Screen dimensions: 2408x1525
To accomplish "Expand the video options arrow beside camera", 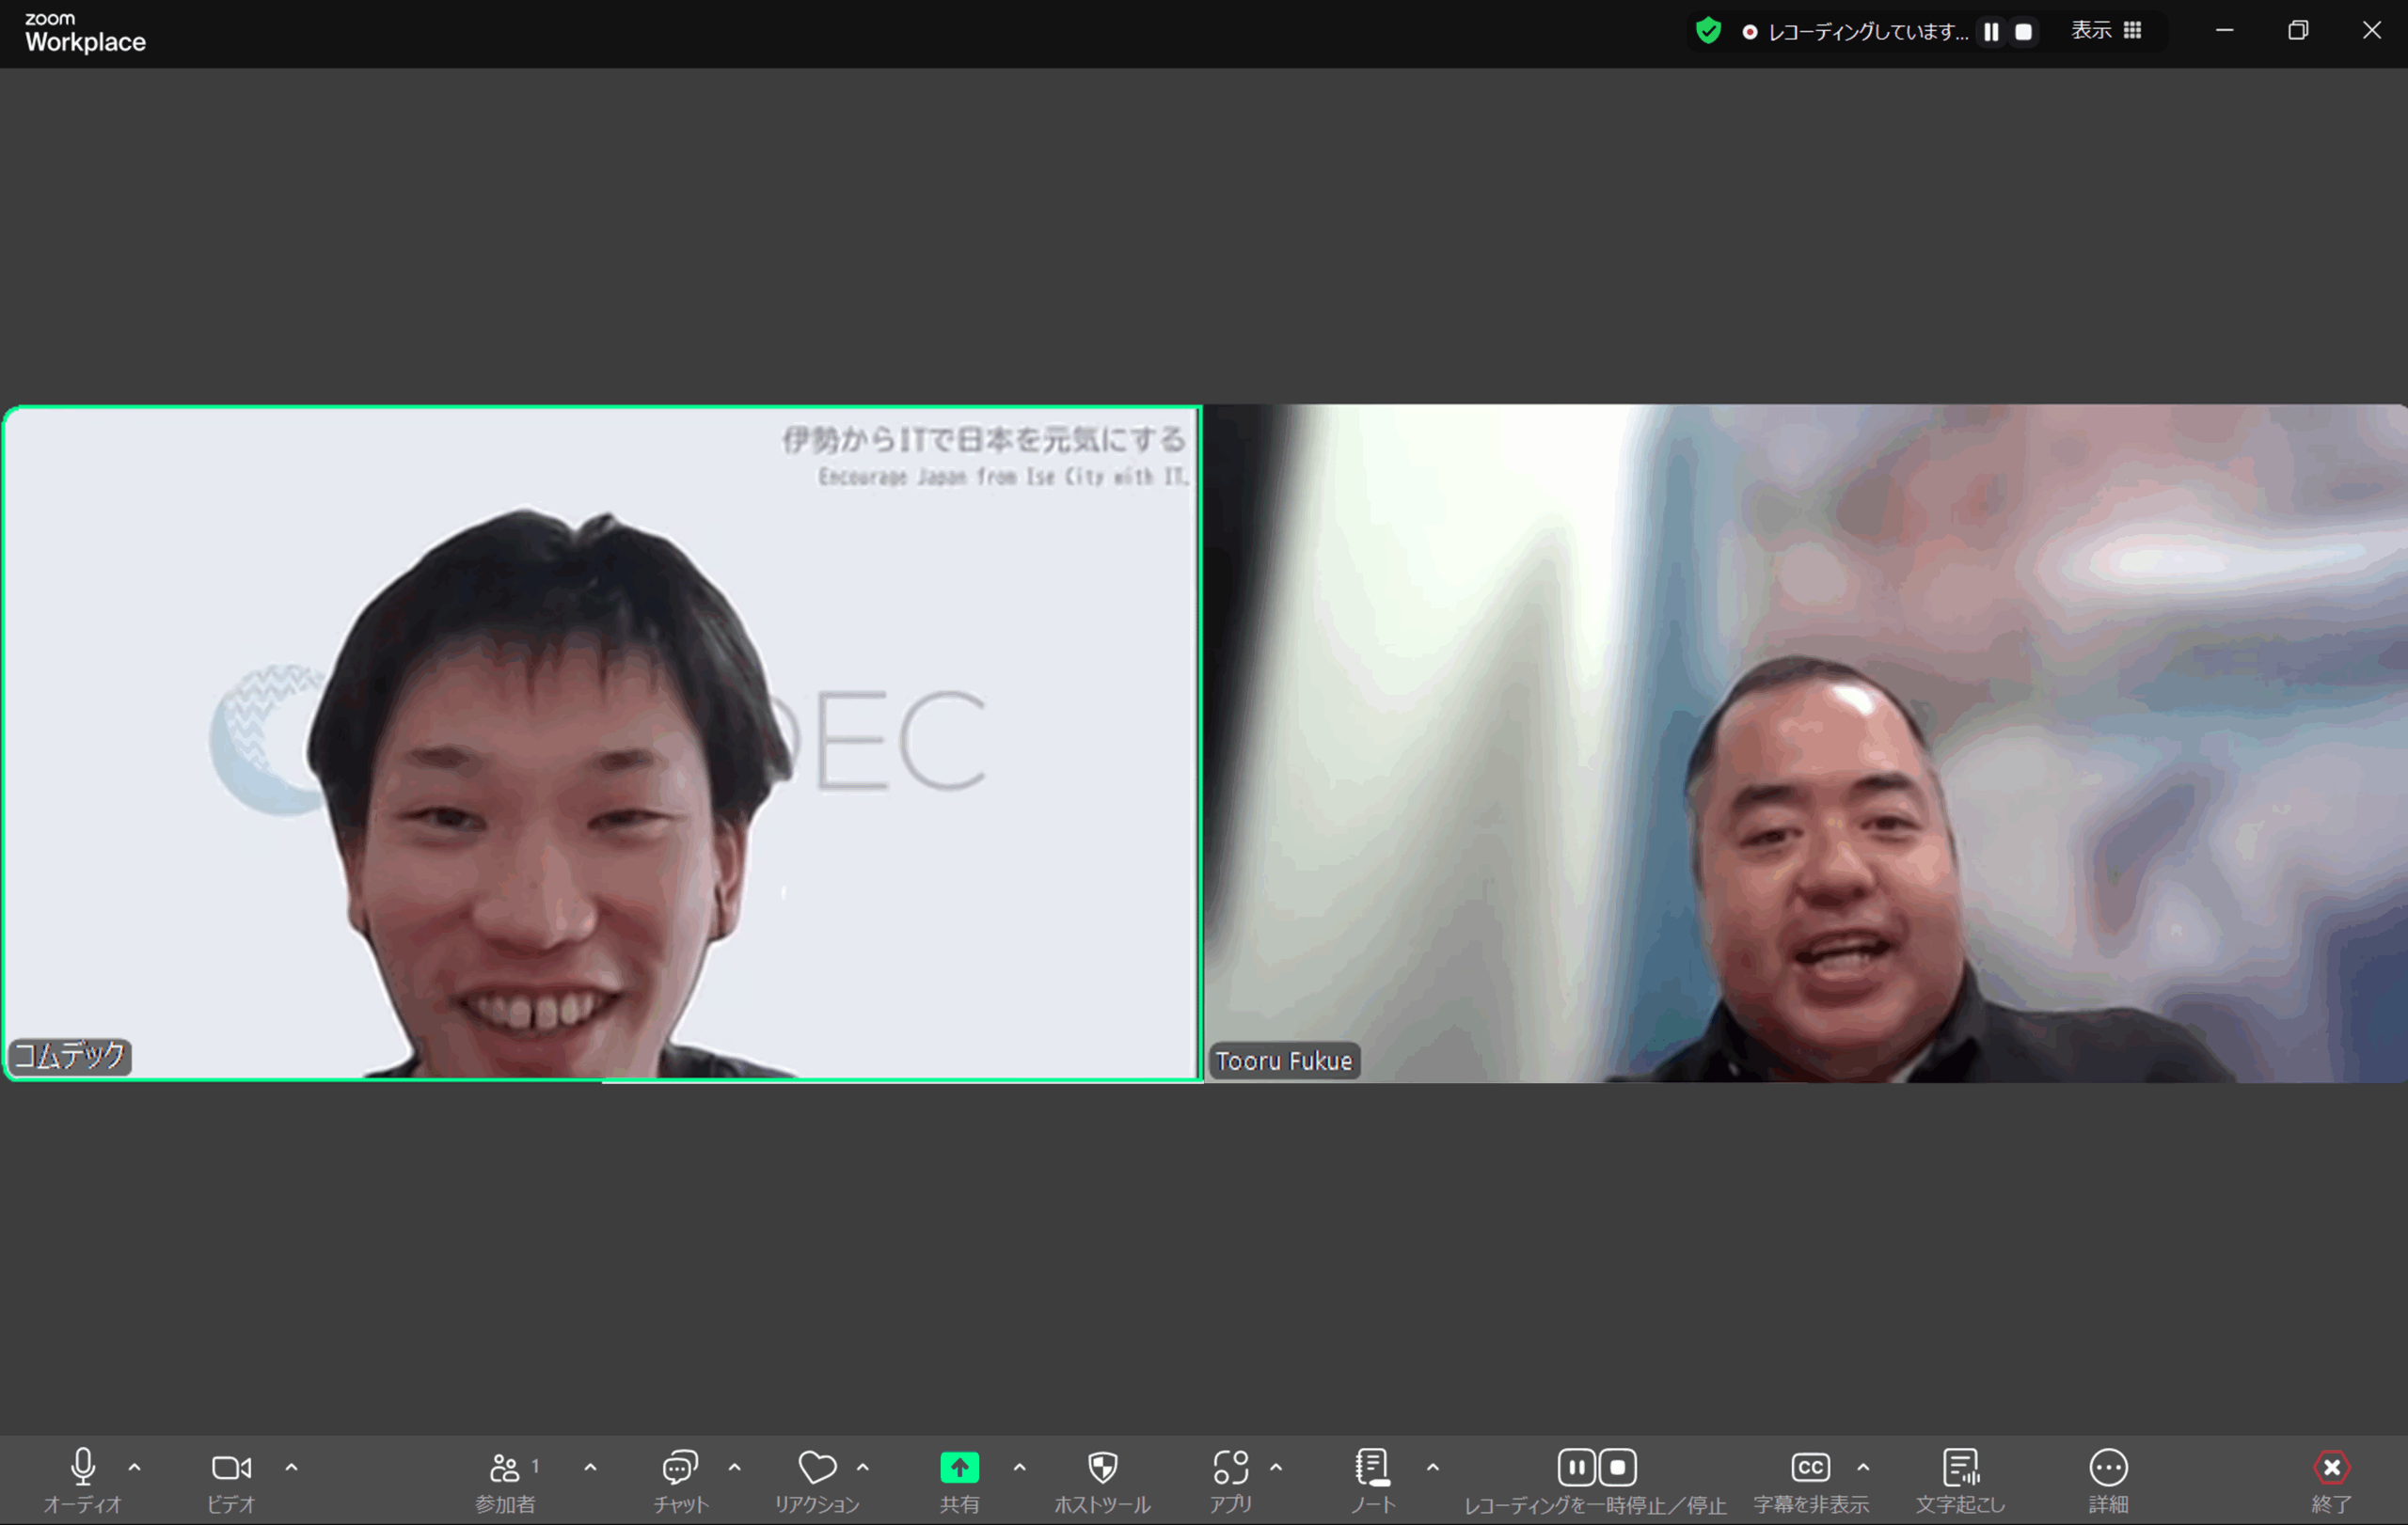I will 291,1468.
